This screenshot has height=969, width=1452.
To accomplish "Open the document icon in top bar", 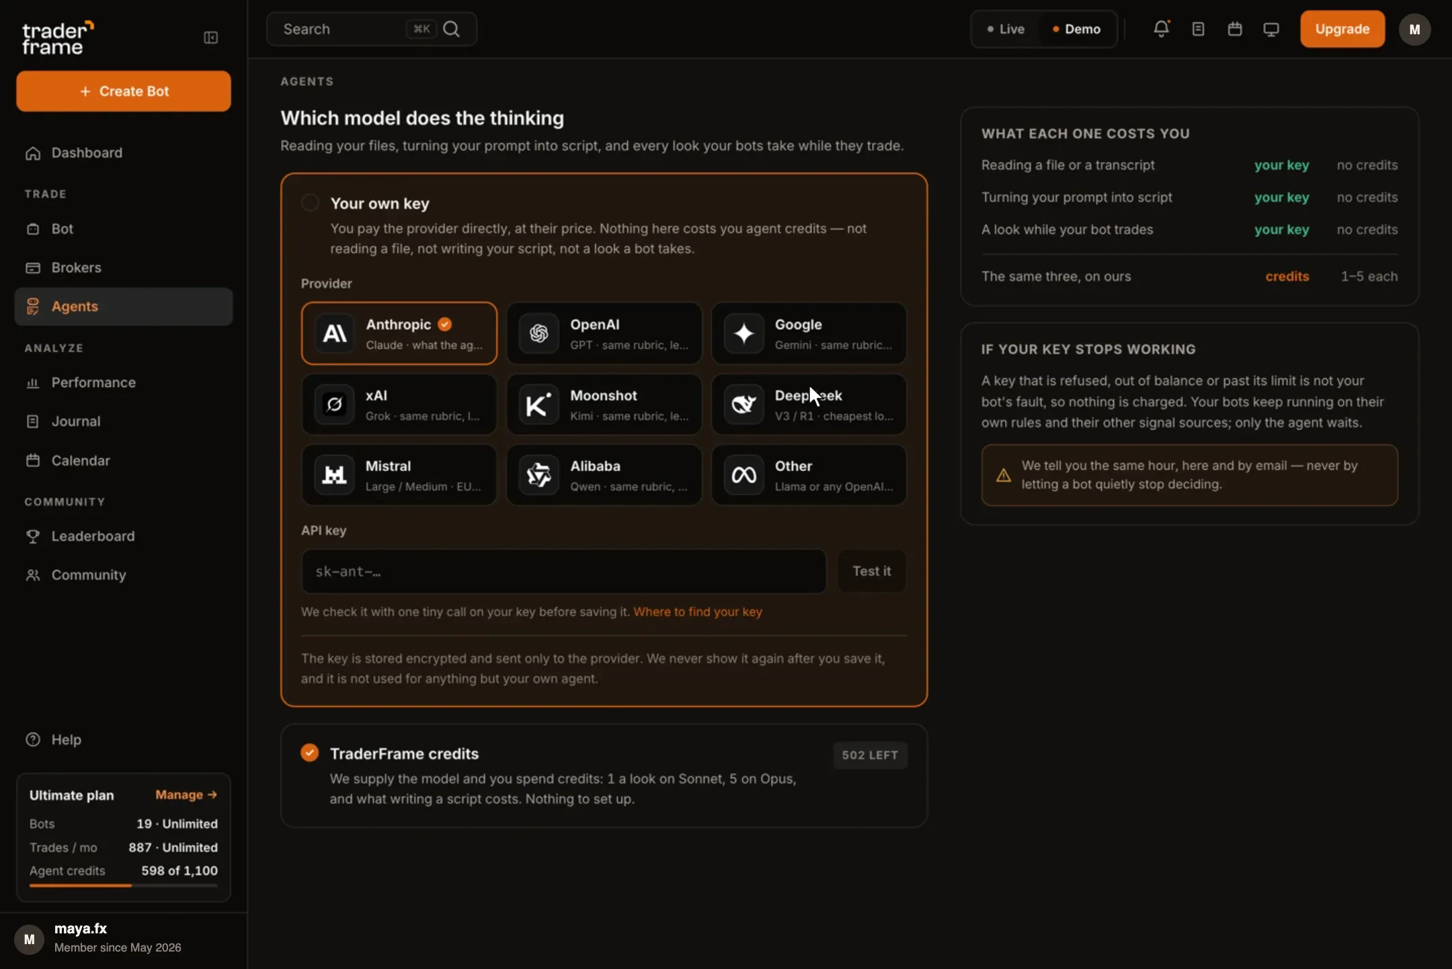I will (1198, 29).
